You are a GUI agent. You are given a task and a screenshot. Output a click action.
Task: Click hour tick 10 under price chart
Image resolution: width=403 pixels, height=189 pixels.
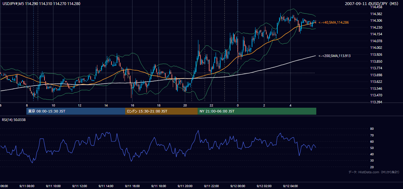(x=53, y=105)
